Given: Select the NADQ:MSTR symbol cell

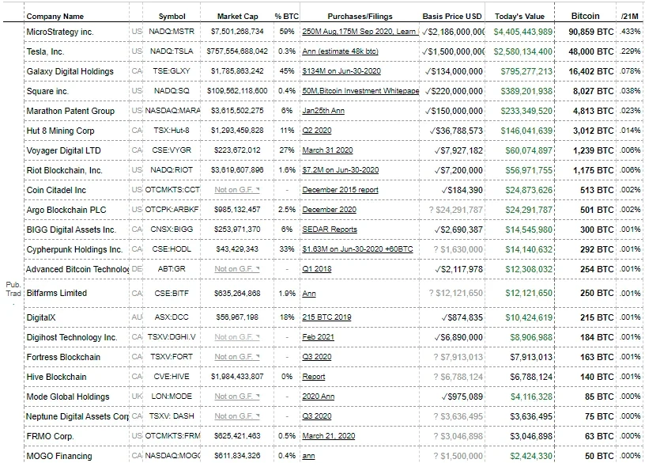Looking at the screenshot, I should click(x=172, y=32).
